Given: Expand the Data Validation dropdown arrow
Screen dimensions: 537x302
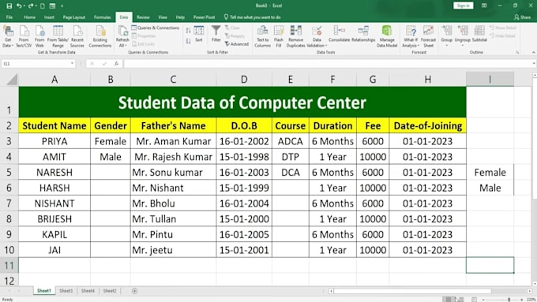Looking at the screenshot, I should [x=326, y=46].
